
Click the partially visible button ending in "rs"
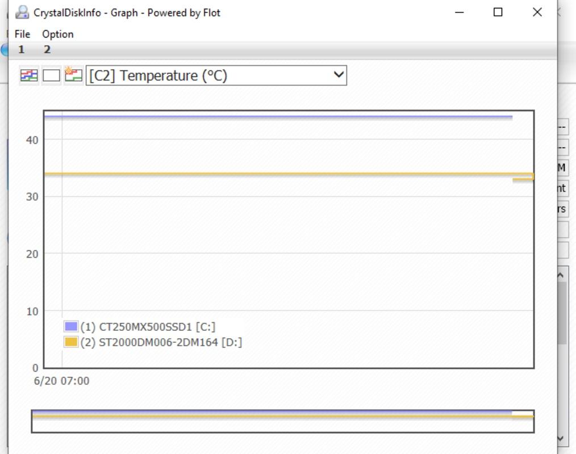pyautogui.click(x=564, y=208)
